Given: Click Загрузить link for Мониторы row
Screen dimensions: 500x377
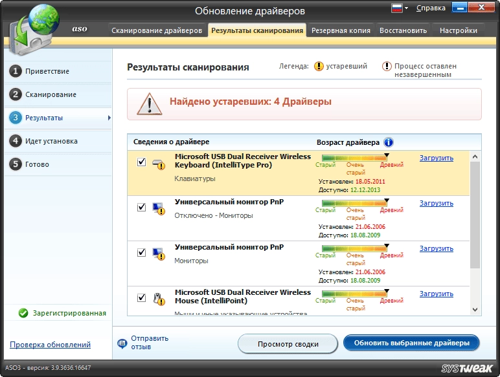Looking at the screenshot, I should (x=437, y=248).
